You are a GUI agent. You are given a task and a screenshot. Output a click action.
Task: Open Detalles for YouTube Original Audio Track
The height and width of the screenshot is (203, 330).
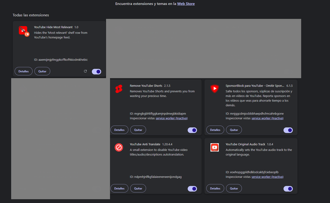pos(215,189)
